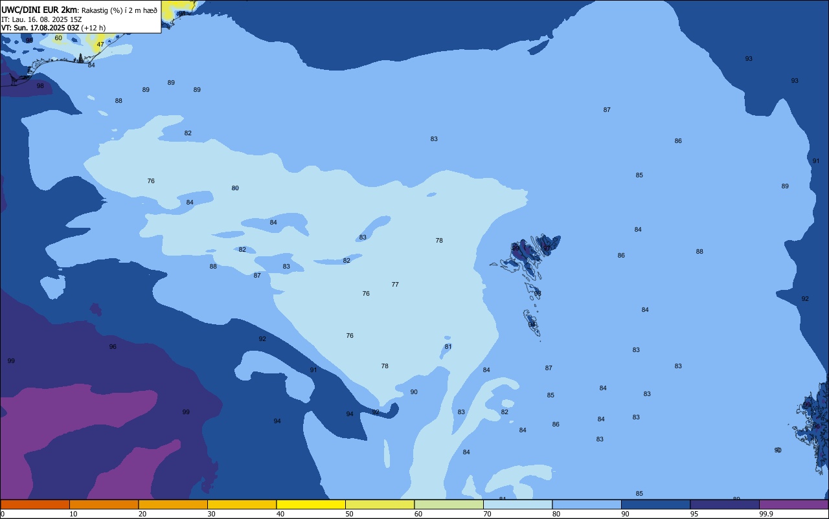
Task: Pick the amber 20–30 legend color
Action: tap(173, 504)
